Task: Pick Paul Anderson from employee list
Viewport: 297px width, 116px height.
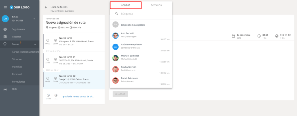Action: [141, 69]
